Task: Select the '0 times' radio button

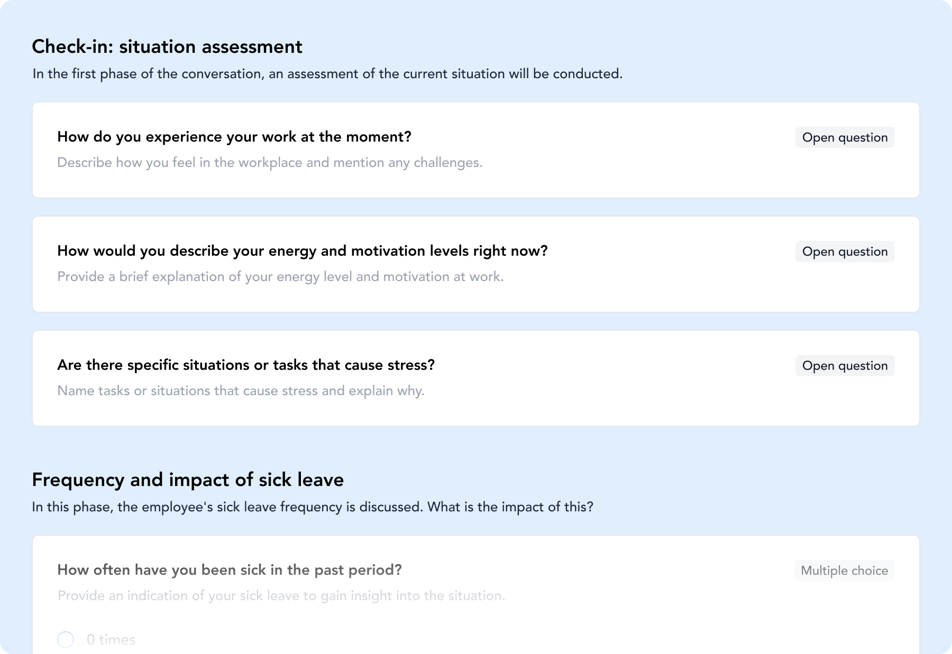Action: [x=66, y=639]
